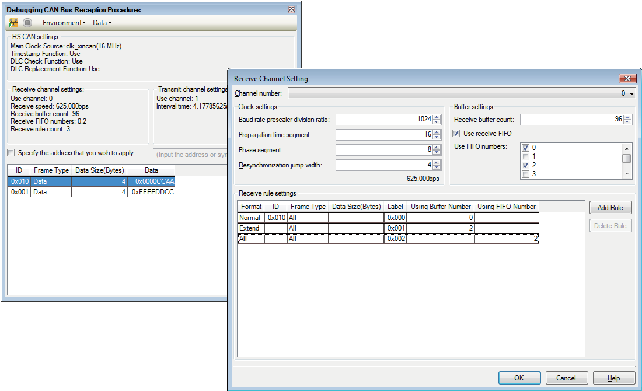Increment the Phase segment spinner
Screen dimensions: 642x391
437,148
